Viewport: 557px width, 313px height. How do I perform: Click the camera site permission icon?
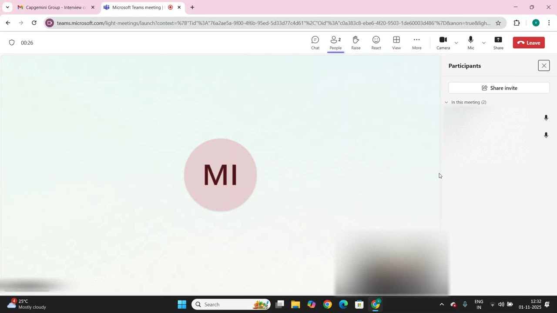coord(50,23)
